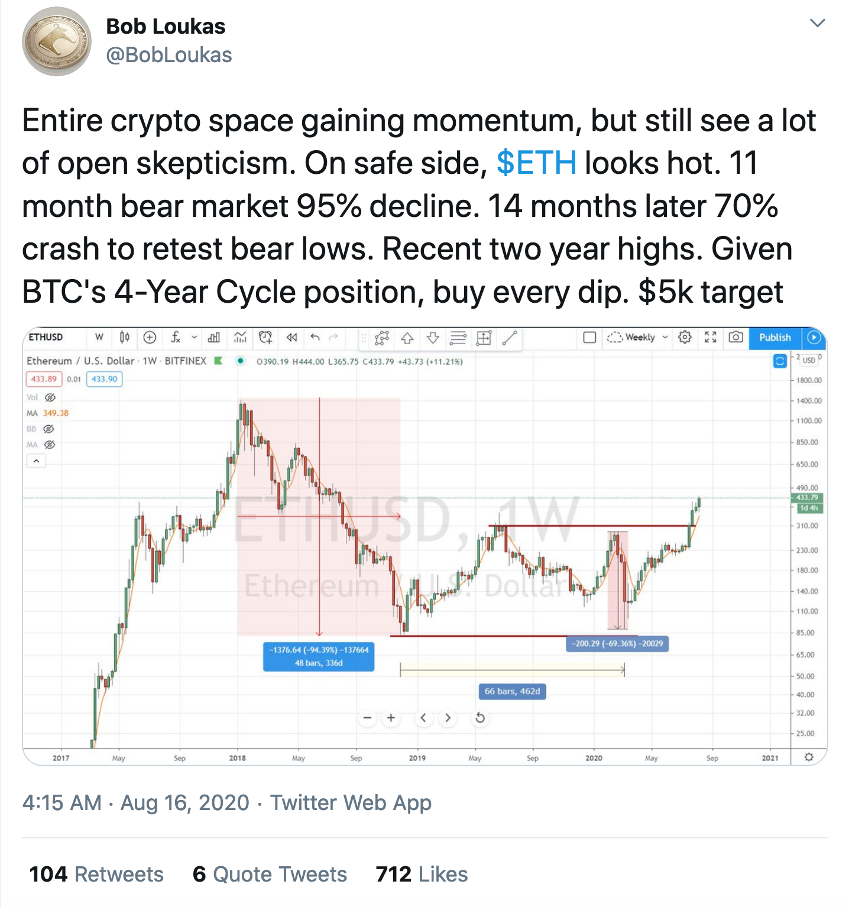Enter fullscreen with the expand arrows icon
Screen dimensions: 849x907
(x=711, y=338)
